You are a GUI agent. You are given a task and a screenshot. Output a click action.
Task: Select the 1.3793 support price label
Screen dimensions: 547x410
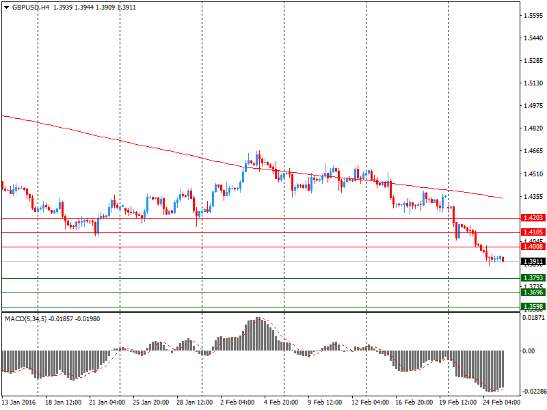(x=533, y=278)
